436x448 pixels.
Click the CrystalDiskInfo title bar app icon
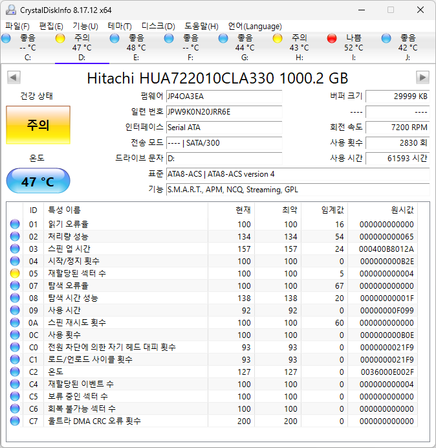coord(11,10)
